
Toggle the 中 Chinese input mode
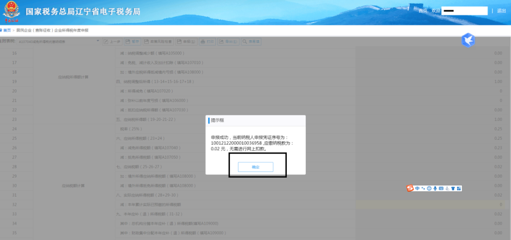[x=417, y=189]
